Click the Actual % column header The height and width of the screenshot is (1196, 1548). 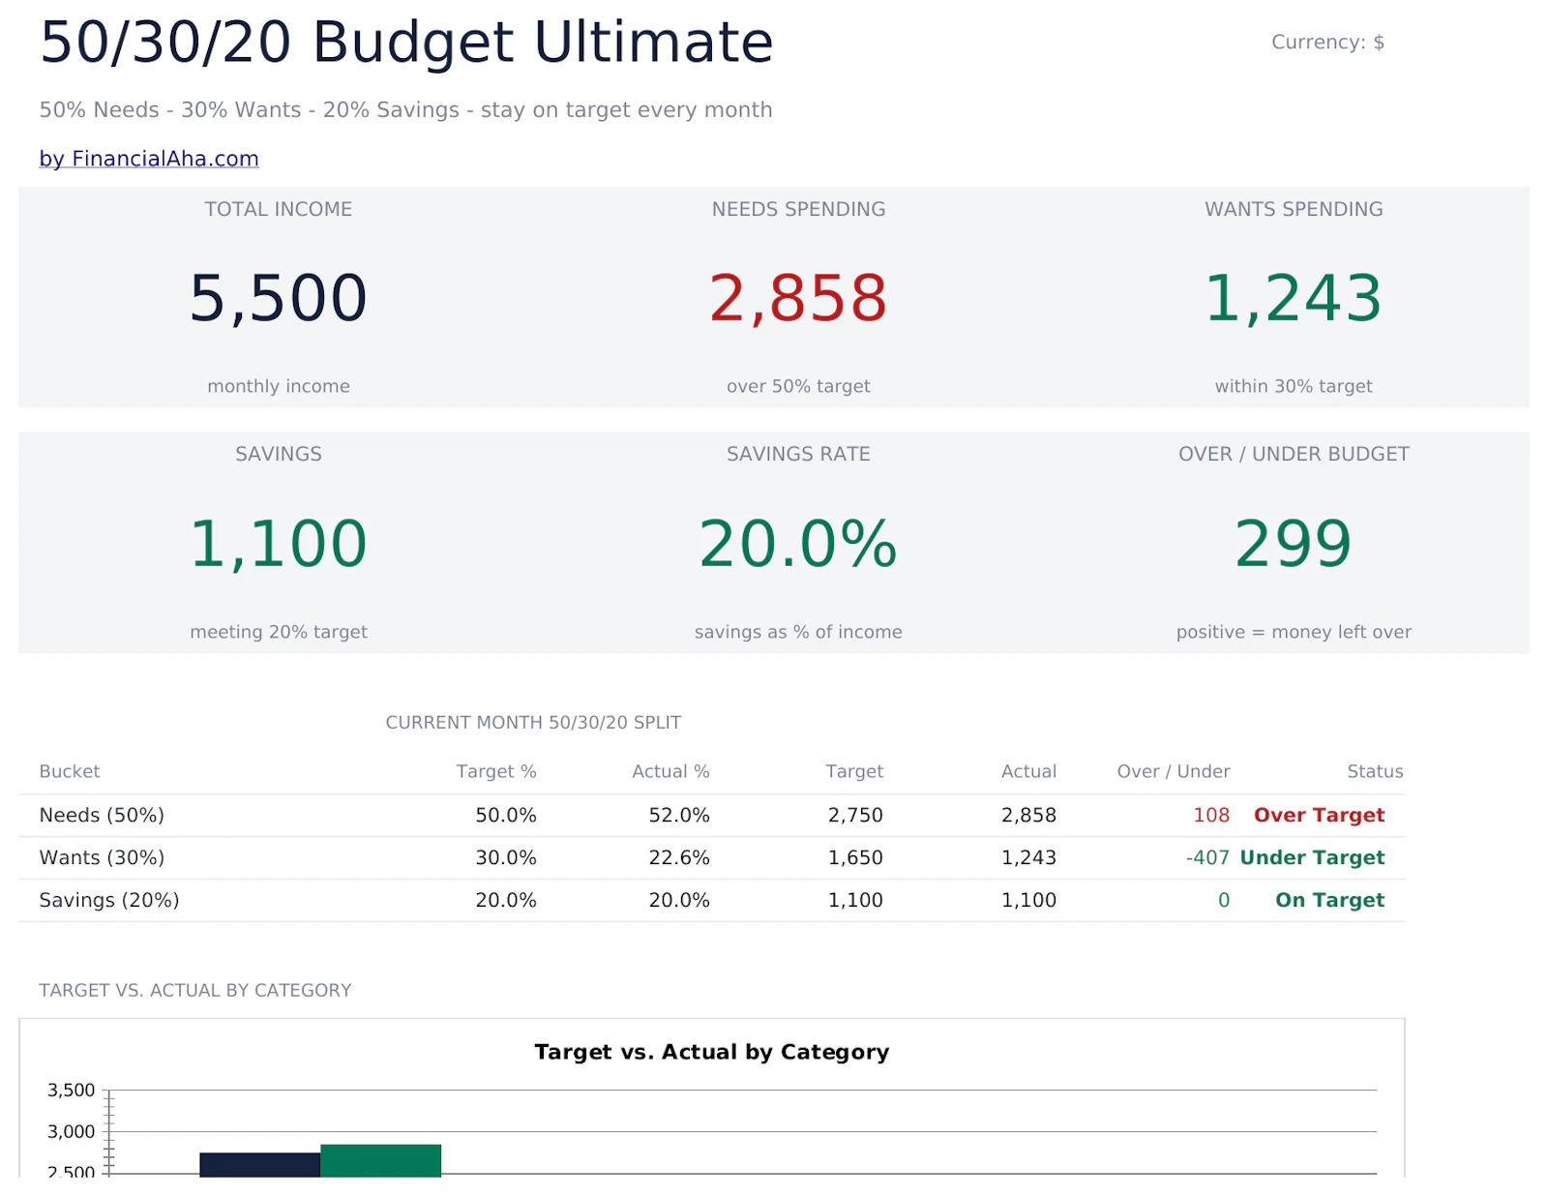[x=670, y=771]
